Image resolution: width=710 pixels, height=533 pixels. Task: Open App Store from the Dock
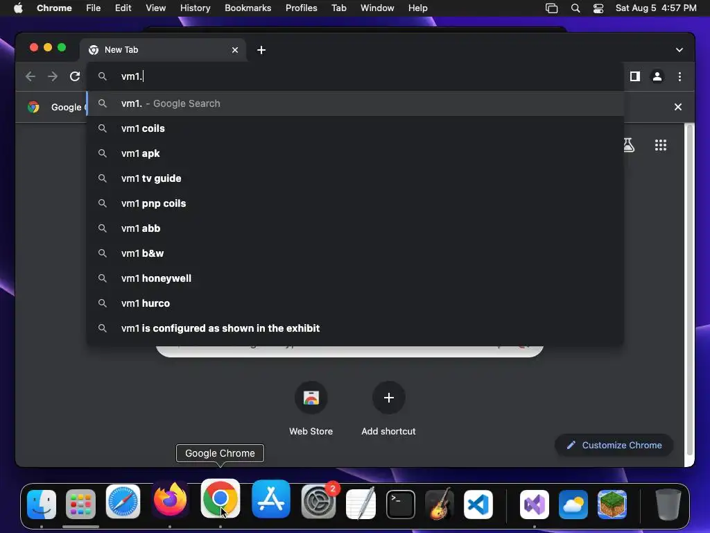[x=271, y=500]
